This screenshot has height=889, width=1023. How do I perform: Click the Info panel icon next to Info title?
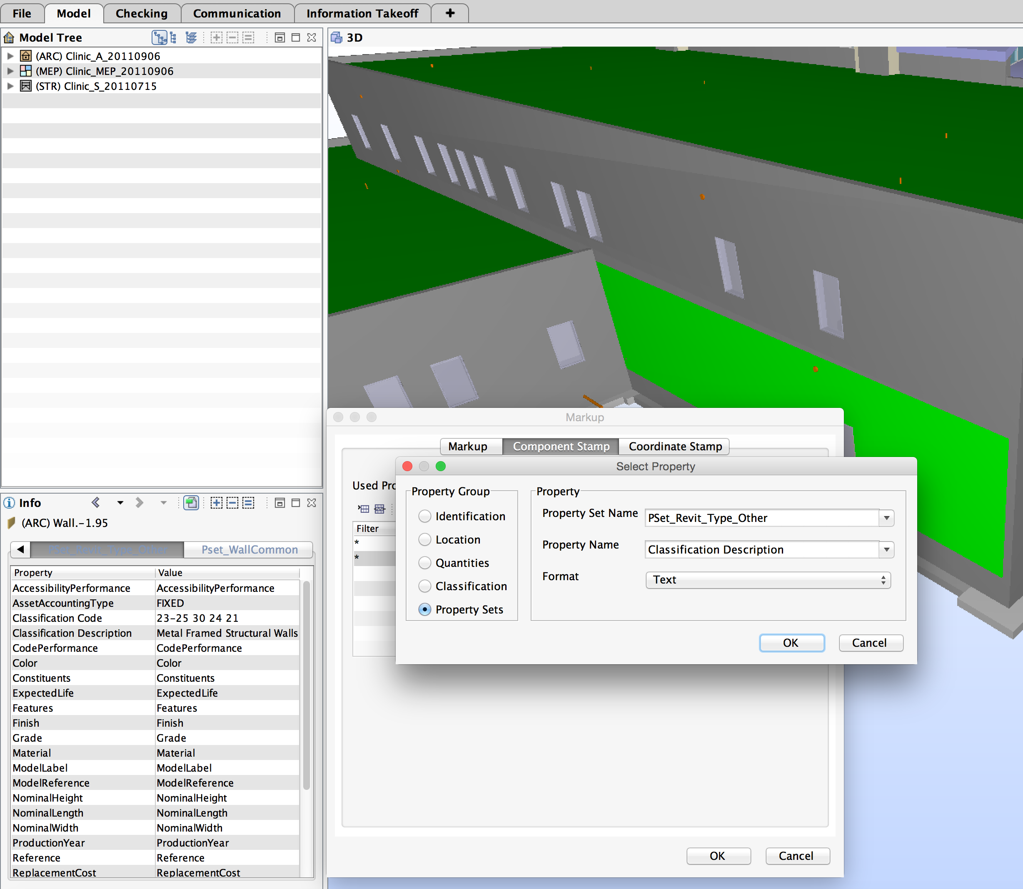(x=9, y=502)
